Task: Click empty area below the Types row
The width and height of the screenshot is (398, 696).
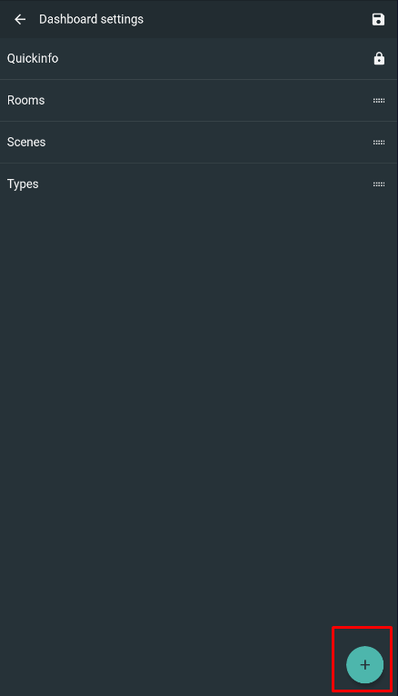Action: (199, 400)
